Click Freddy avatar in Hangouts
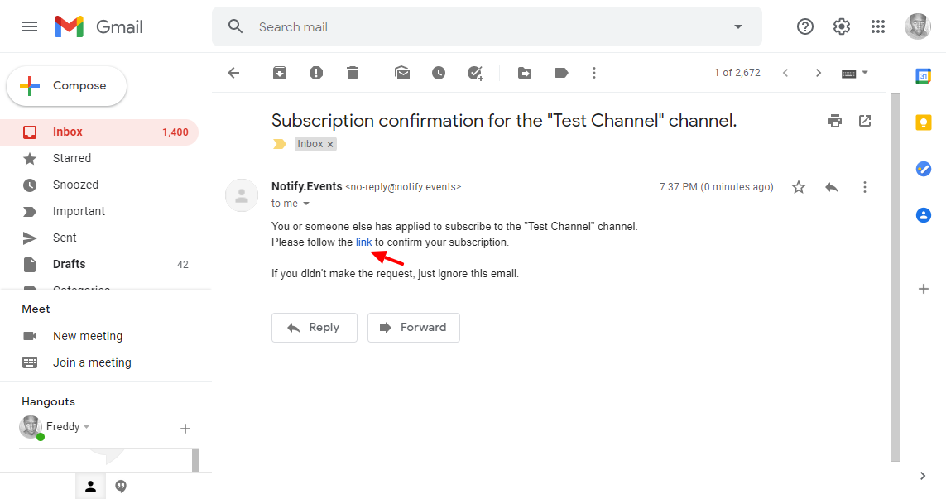 [x=30, y=427]
